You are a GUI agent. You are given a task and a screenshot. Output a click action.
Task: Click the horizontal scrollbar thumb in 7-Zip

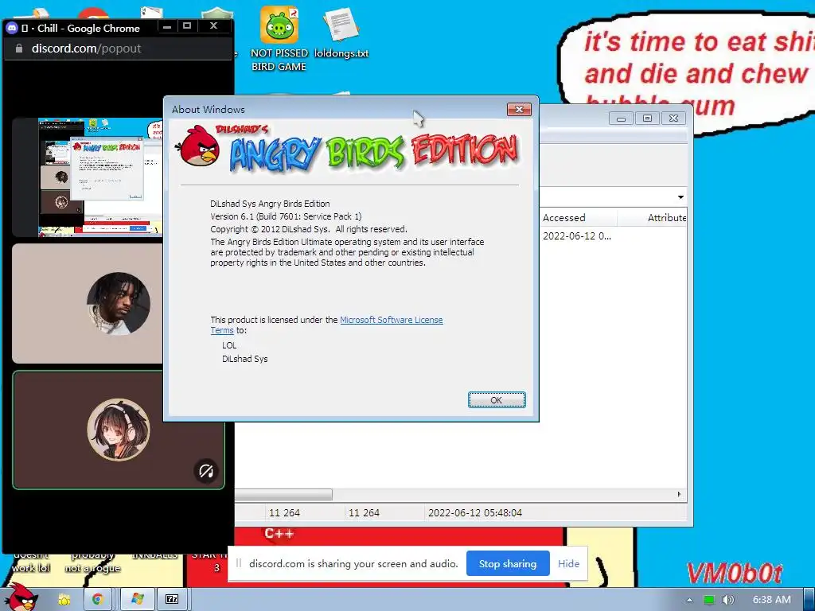pyautogui.click(x=283, y=494)
